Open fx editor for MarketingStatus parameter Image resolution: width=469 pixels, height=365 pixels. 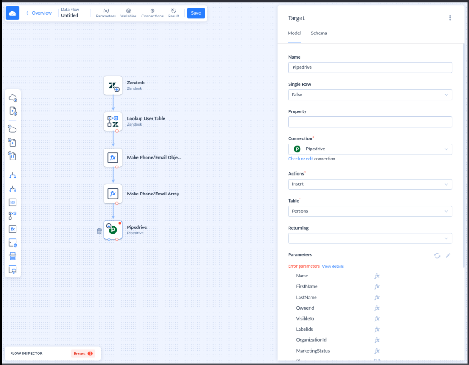pyautogui.click(x=377, y=351)
